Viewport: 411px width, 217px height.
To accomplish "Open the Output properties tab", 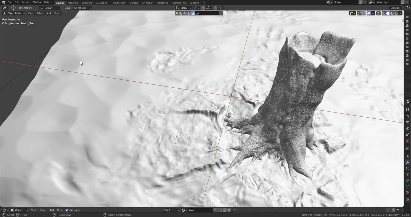I will [407, 123].
